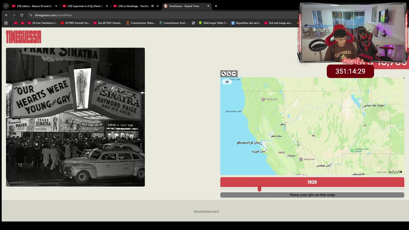Place pin on the CALIF. label

click(x=282, y=152)
